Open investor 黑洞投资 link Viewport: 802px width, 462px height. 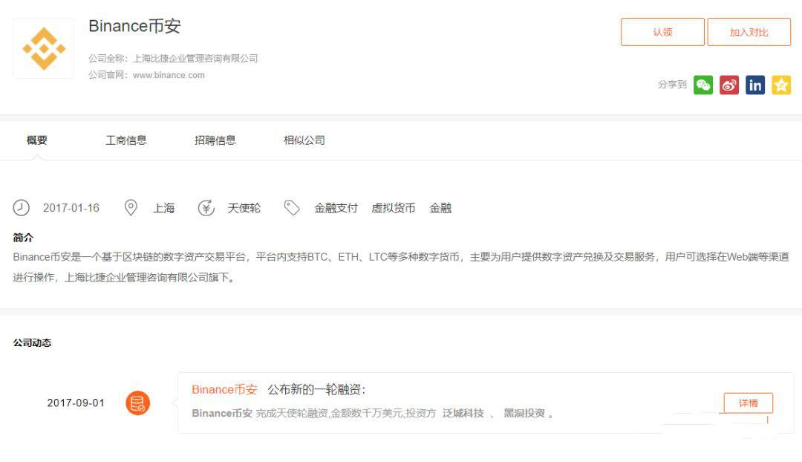pyautogui.click(x=524, y=413)
